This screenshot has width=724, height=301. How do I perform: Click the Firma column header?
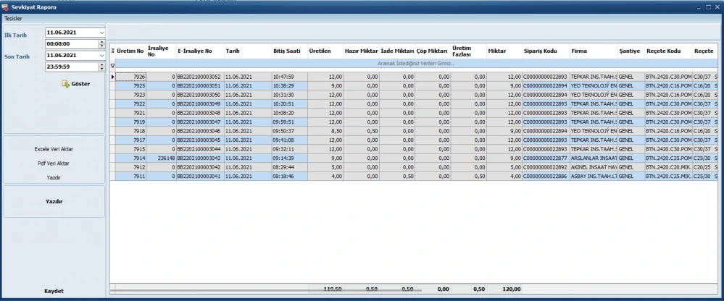pyautogui.click(x=580, y=51)
